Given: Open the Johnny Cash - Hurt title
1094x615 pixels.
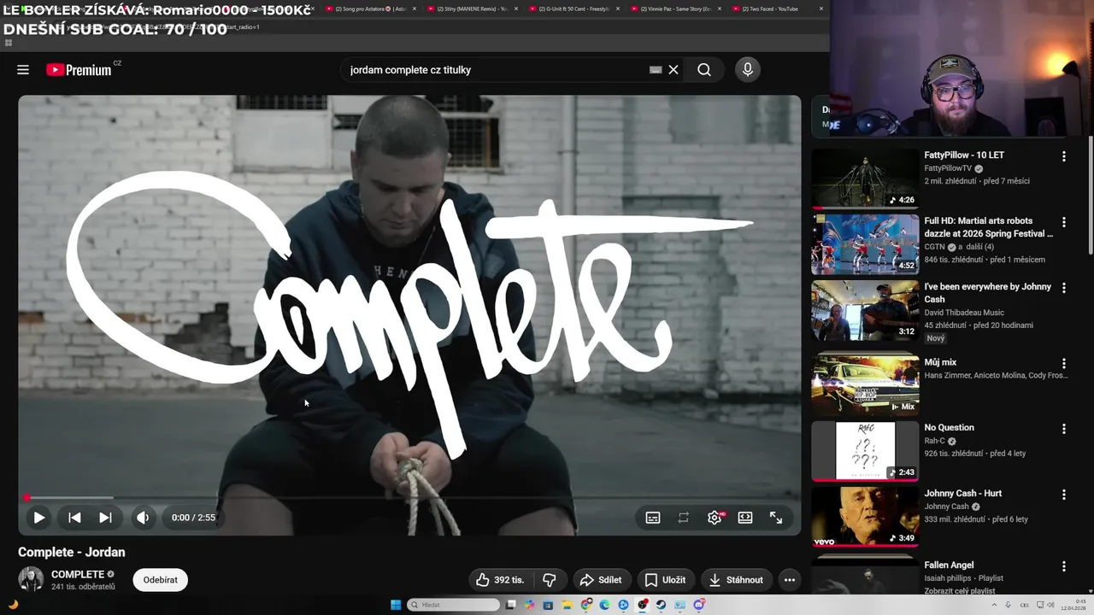Looking at the screenshot, I should pos(962,494).
